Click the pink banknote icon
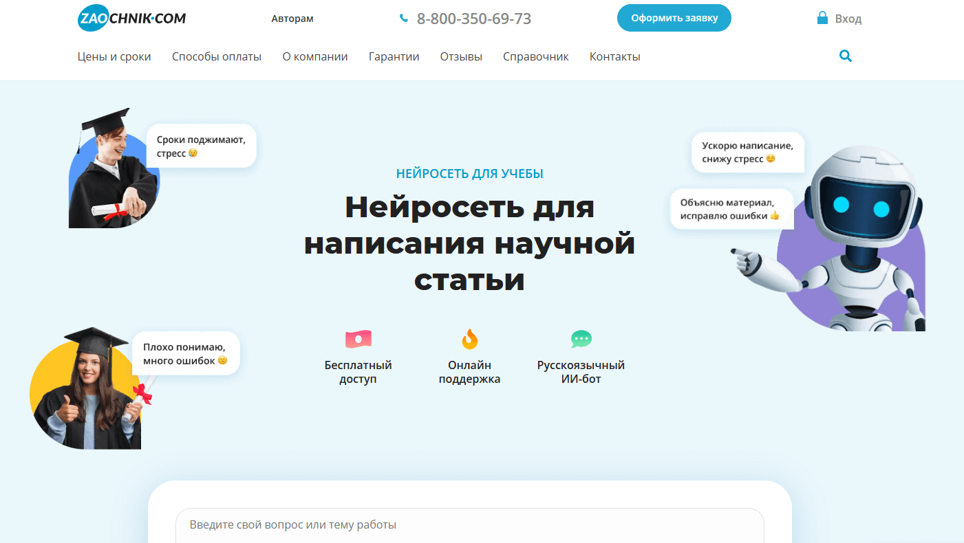The width and height of the screenshot is (964, 543). [x=358, y=339]
